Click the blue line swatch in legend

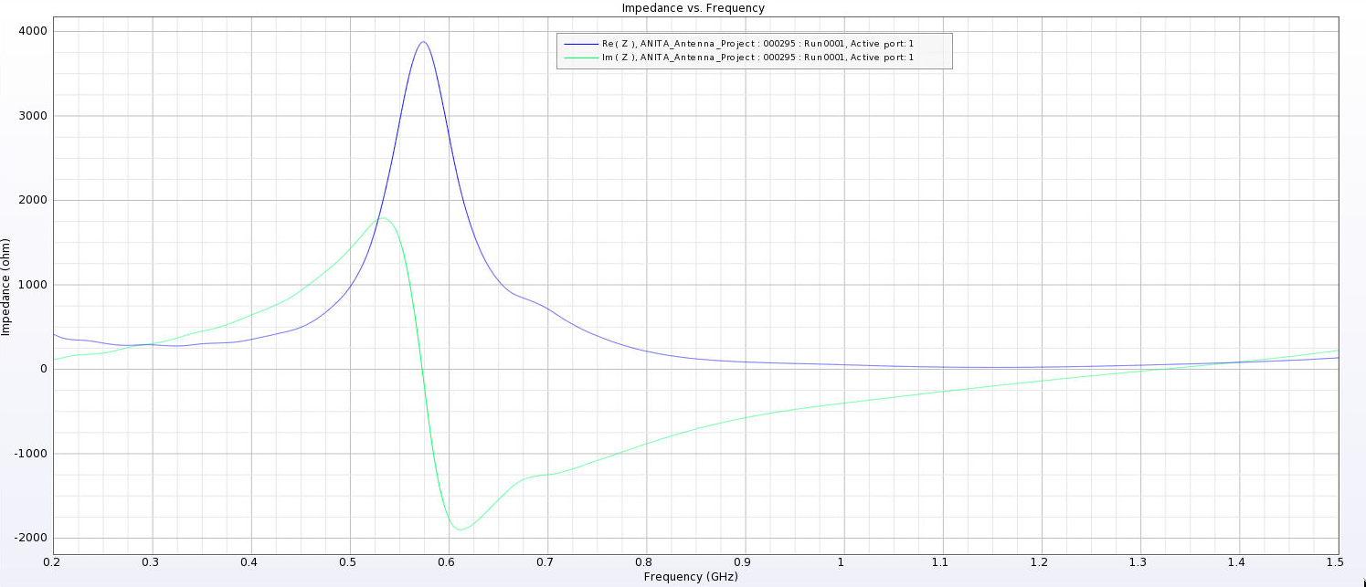click(x=581, y=44)
